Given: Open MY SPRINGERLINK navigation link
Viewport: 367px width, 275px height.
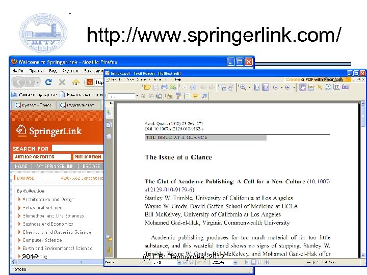Looking at the screenshot, I should pos(55,166).
